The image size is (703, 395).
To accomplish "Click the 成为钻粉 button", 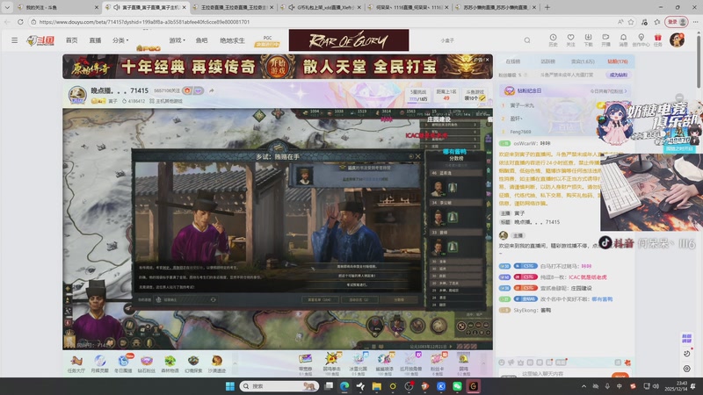I will 619,75.
